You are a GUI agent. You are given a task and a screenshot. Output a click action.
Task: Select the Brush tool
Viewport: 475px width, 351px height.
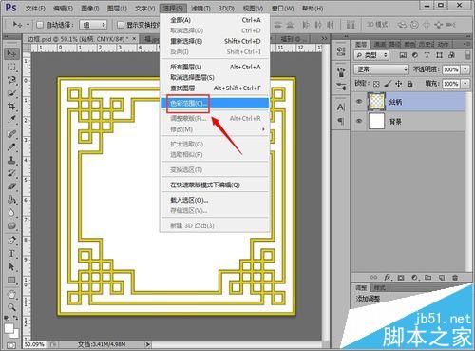pyautogui.click(x=11, y=146)
